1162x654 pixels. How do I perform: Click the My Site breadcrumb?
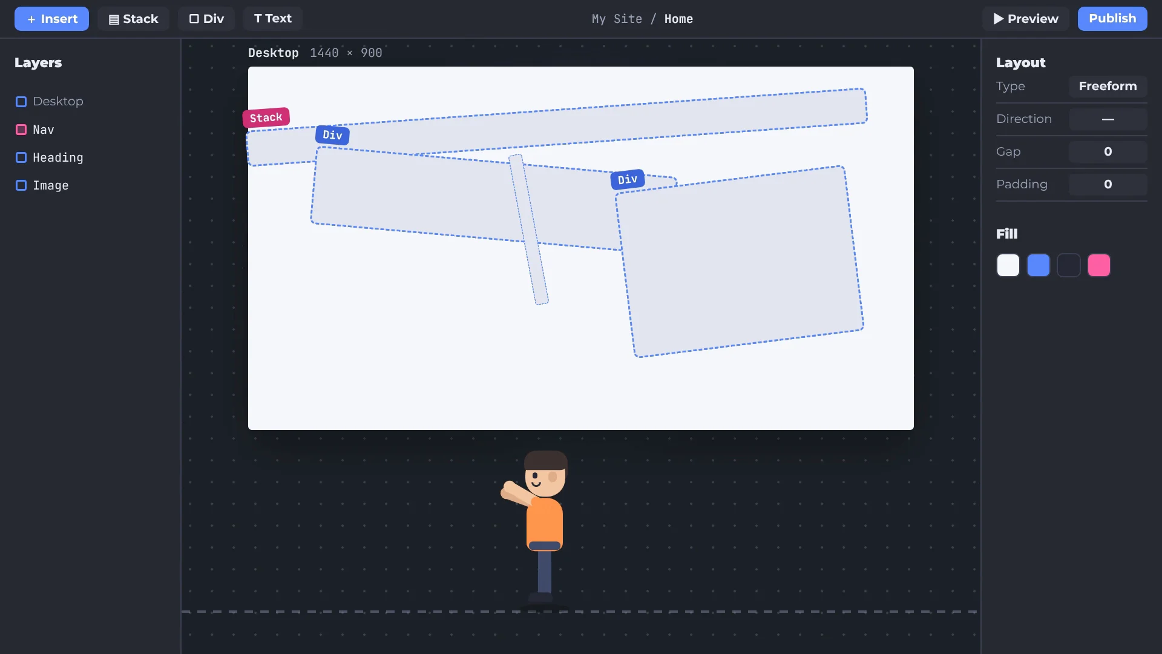617,19
